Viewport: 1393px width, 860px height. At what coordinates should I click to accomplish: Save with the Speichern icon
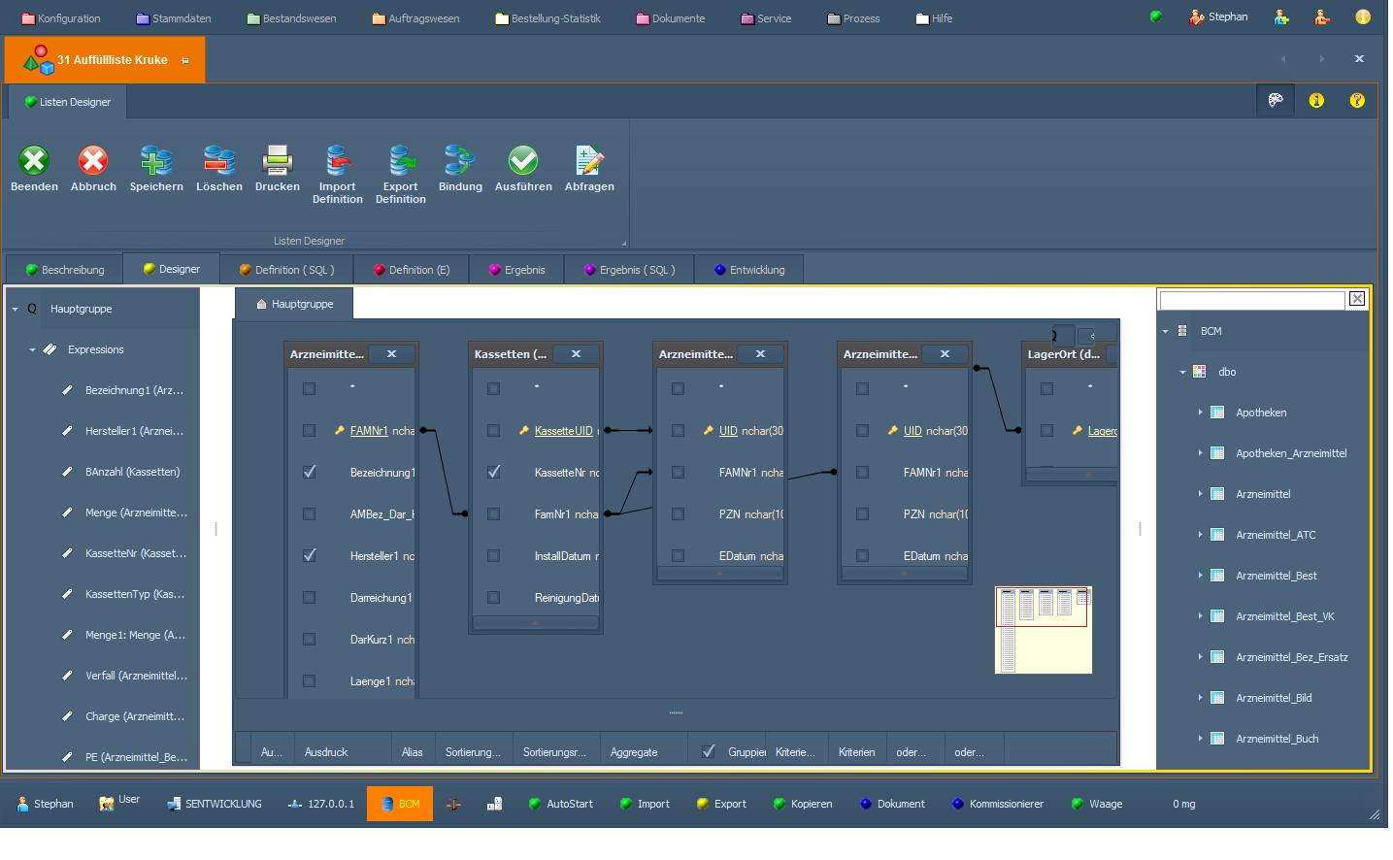[156, 161]
